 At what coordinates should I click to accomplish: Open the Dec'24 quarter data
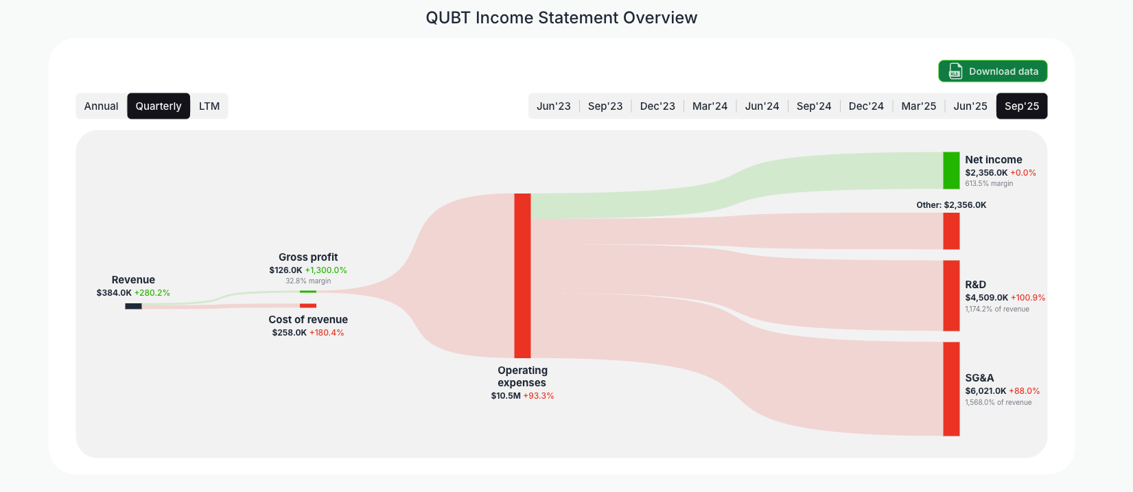point(866,106)
